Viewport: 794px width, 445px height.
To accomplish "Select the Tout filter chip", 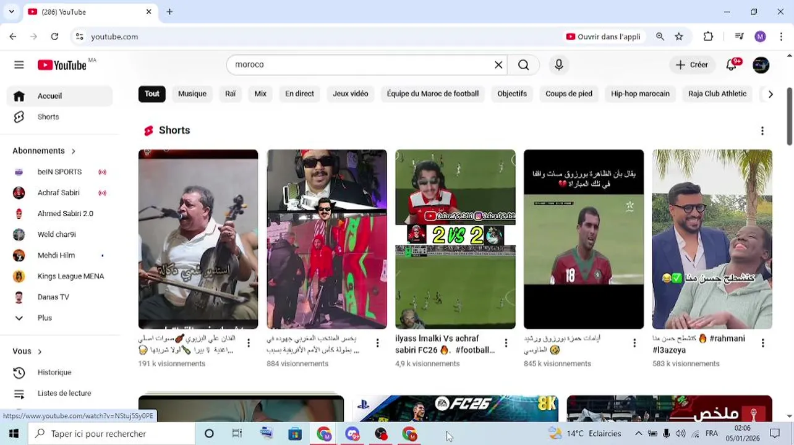I will coord(152,94).
